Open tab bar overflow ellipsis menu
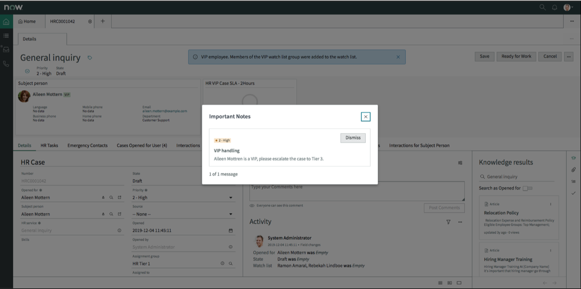The image size is (581, 289). [572, 22]
